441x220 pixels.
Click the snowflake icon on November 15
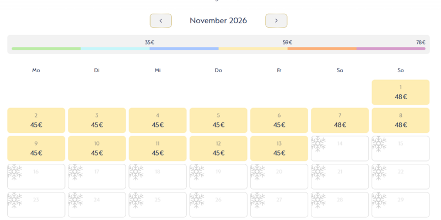click(x=379, y=144)
